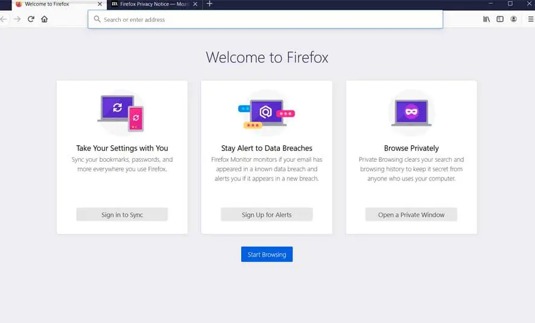535x323 pixels.
Task: Open a Private Window
Action: point(411,214)
